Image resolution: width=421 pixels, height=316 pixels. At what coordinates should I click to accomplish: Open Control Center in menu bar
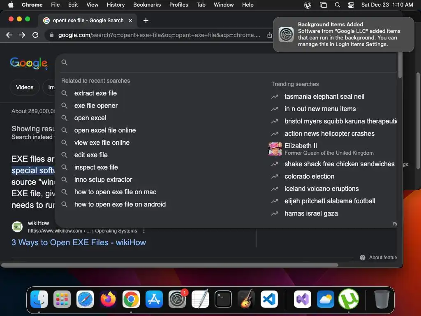[351, 5]
